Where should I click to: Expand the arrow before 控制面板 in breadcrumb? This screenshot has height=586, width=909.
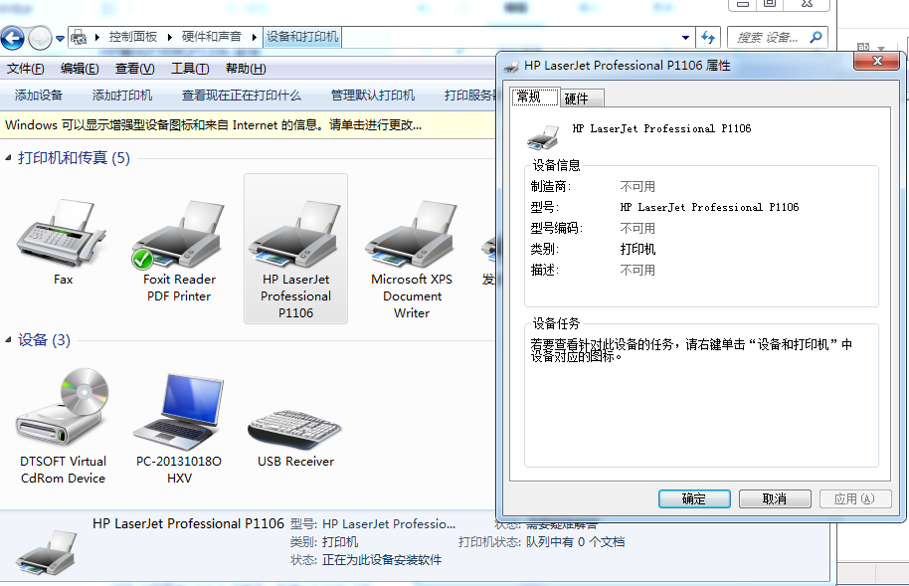point(96,37)
